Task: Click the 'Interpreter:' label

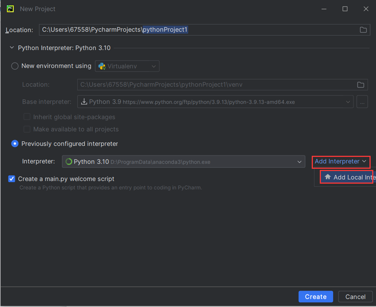Action: click(x=38, y=161)
